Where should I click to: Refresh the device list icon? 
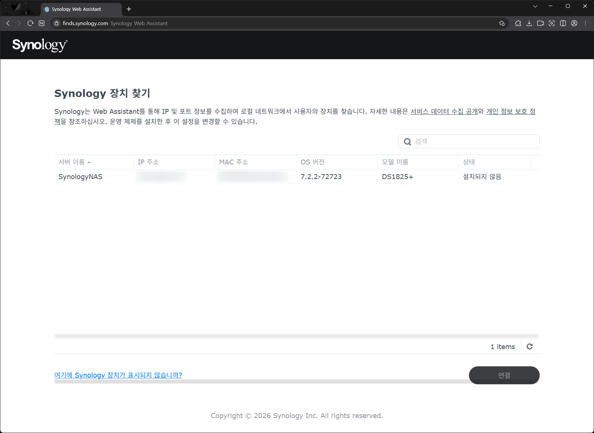pyautogui.click(x=530, y=346)
